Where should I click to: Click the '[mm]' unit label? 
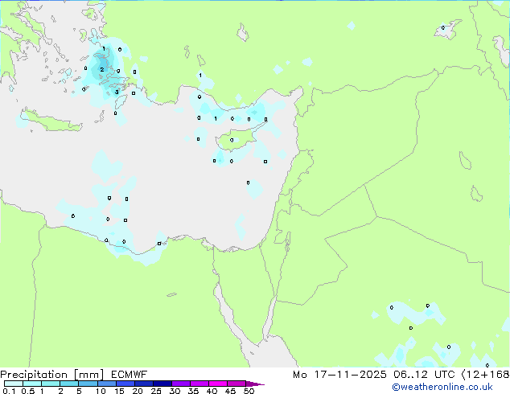[89, 375]
